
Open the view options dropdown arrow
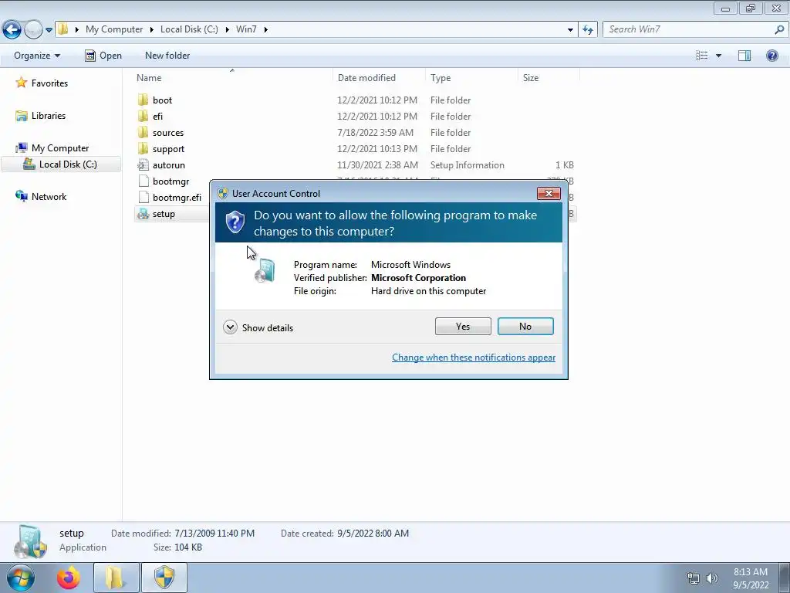(x=718, y=56)
